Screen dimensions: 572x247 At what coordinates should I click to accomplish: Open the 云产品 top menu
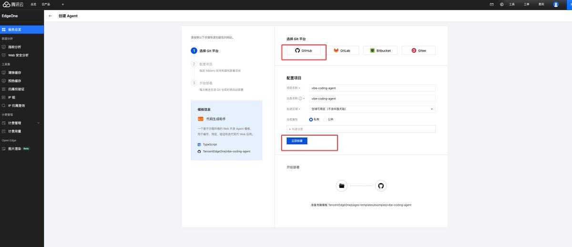click(x=46, y=4)
